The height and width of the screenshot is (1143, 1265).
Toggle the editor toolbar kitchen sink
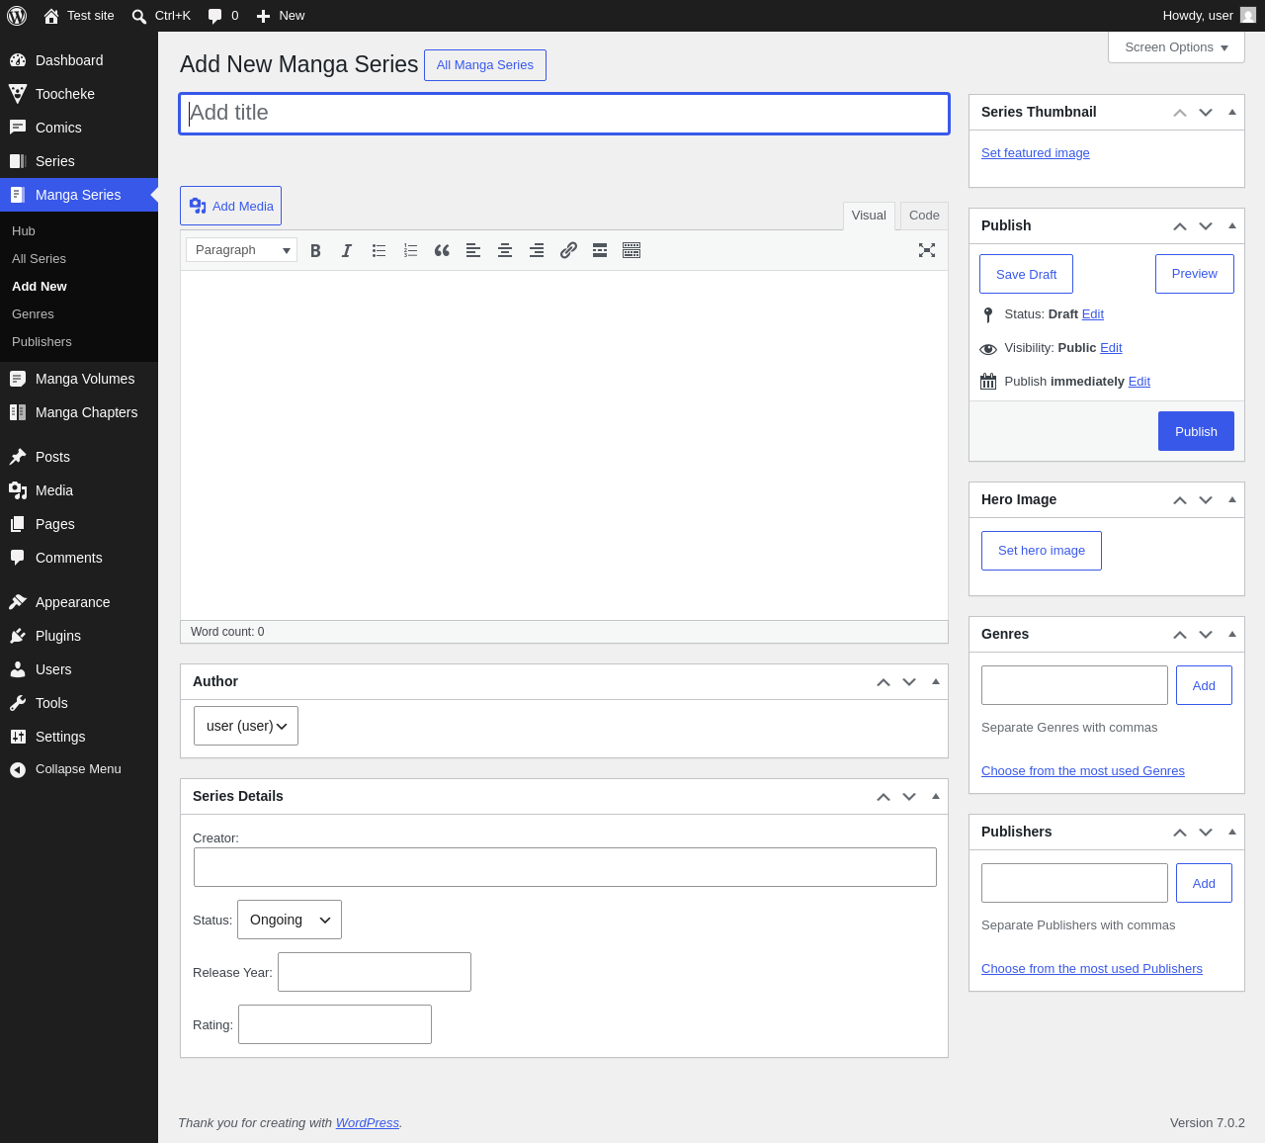coord(632,250)
